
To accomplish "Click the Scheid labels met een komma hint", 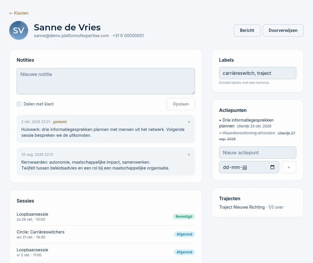I will pyautogui.click(x=244, y=82).
